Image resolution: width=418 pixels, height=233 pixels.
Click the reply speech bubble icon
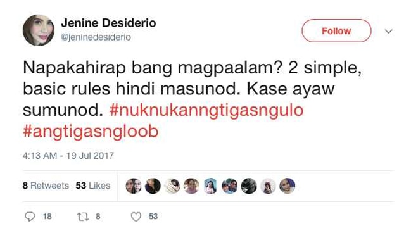click(x=30, y=217)
